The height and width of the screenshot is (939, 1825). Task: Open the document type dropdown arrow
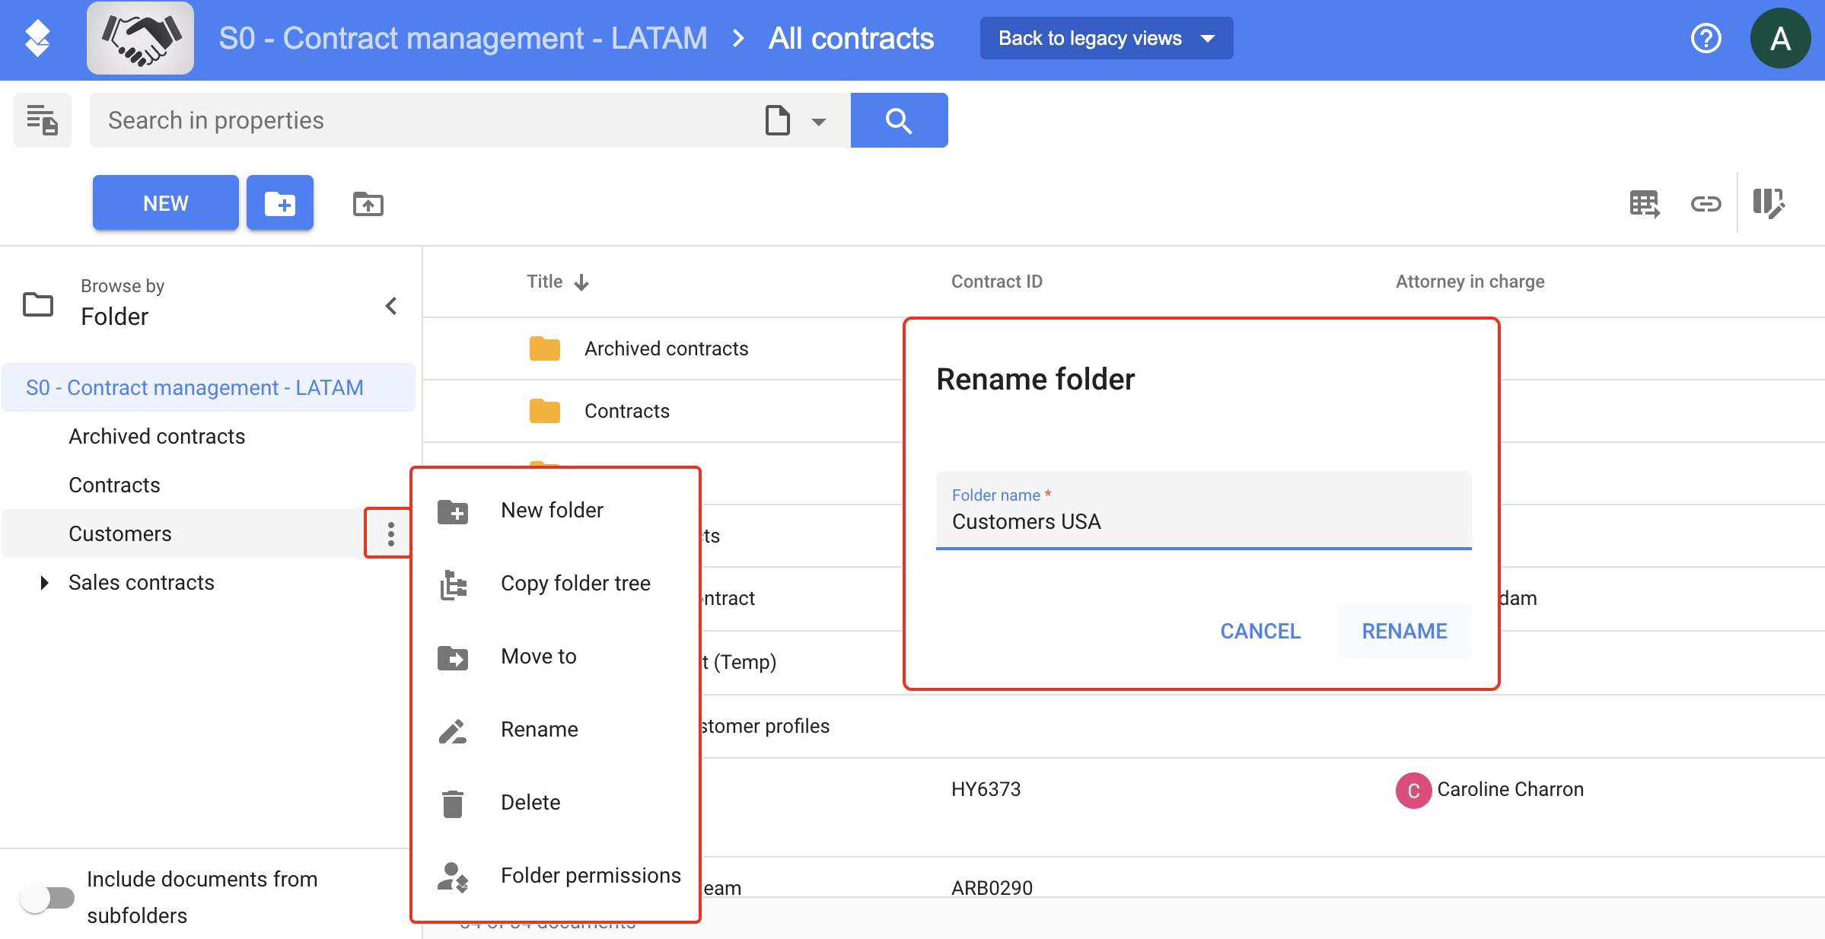pyautogui.click(x=819, y=122)
